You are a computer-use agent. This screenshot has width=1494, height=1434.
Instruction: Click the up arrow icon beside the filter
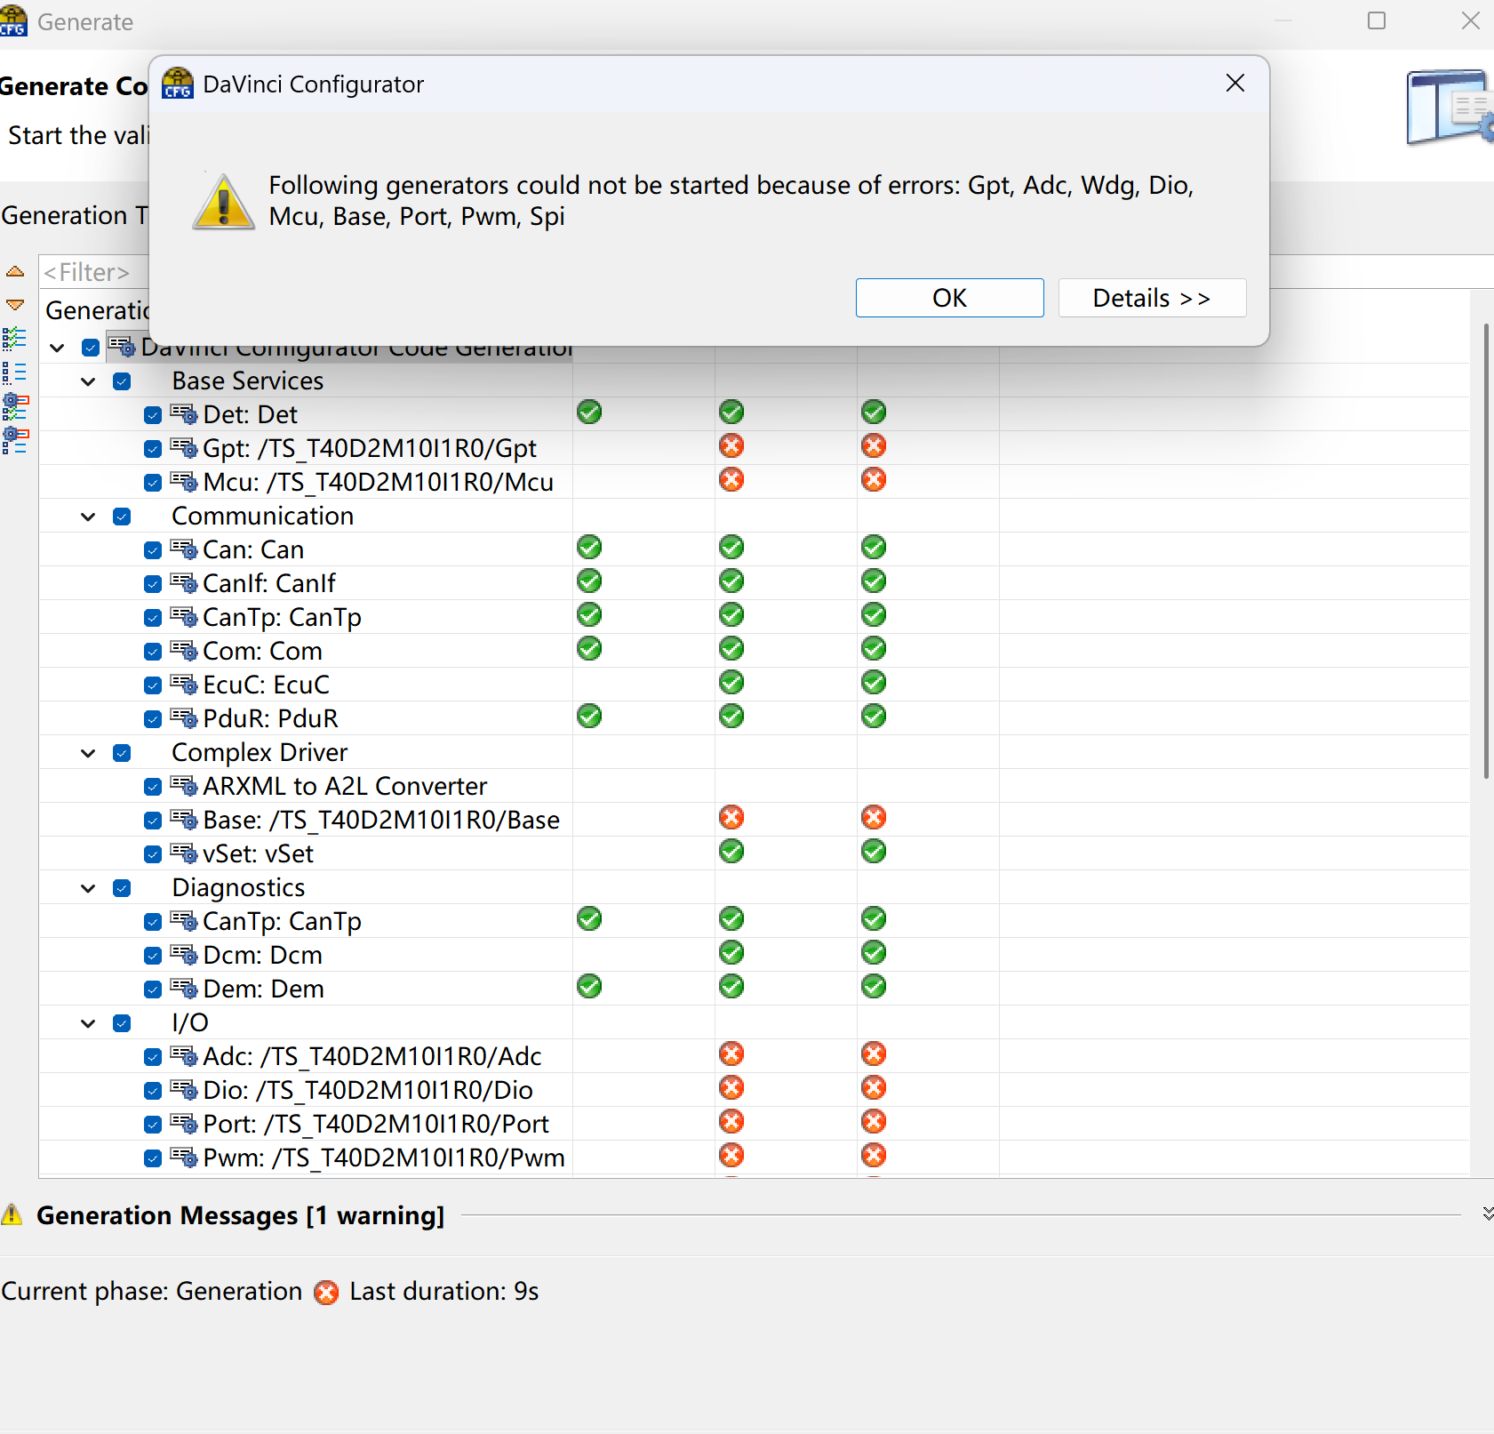15,271
